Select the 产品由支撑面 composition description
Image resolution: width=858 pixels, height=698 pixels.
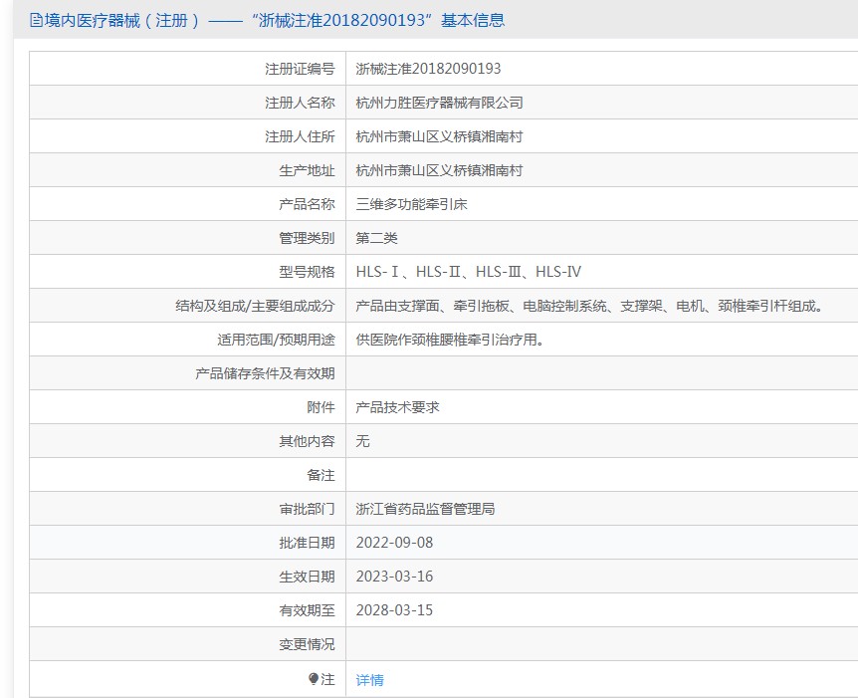click(x=590, y=306)
